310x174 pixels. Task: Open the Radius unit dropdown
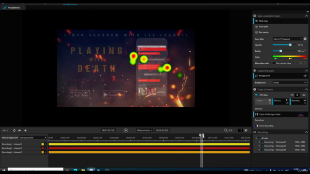(305, 51)
